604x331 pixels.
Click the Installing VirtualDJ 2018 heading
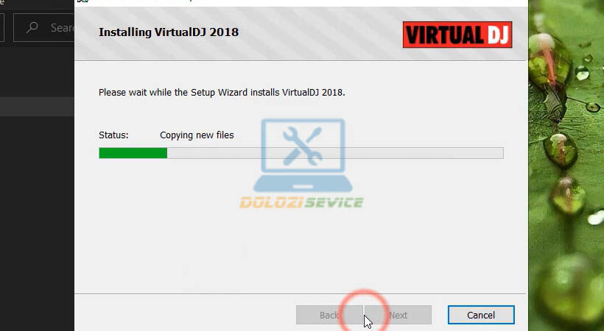pyautogui.click(x=169, y=32)
